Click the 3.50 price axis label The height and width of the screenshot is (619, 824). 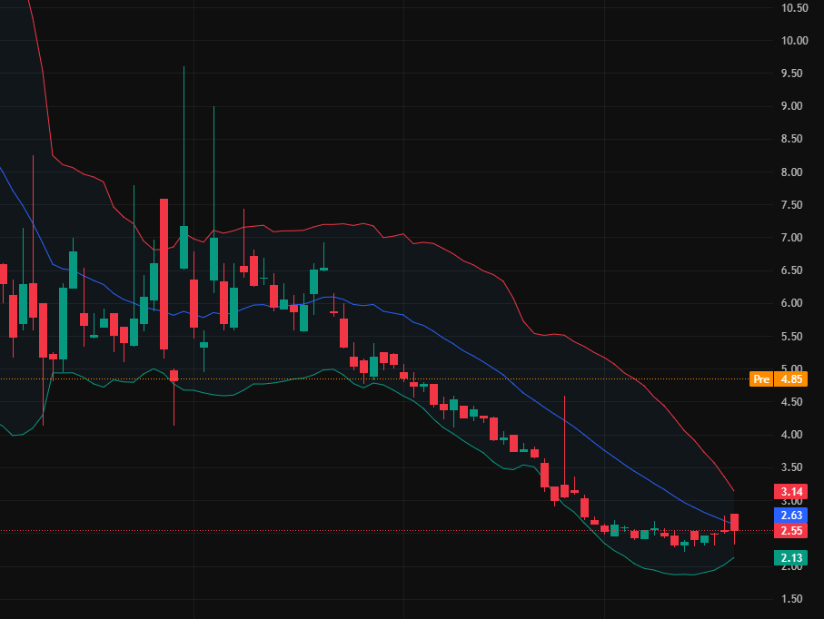coord(791,467)
